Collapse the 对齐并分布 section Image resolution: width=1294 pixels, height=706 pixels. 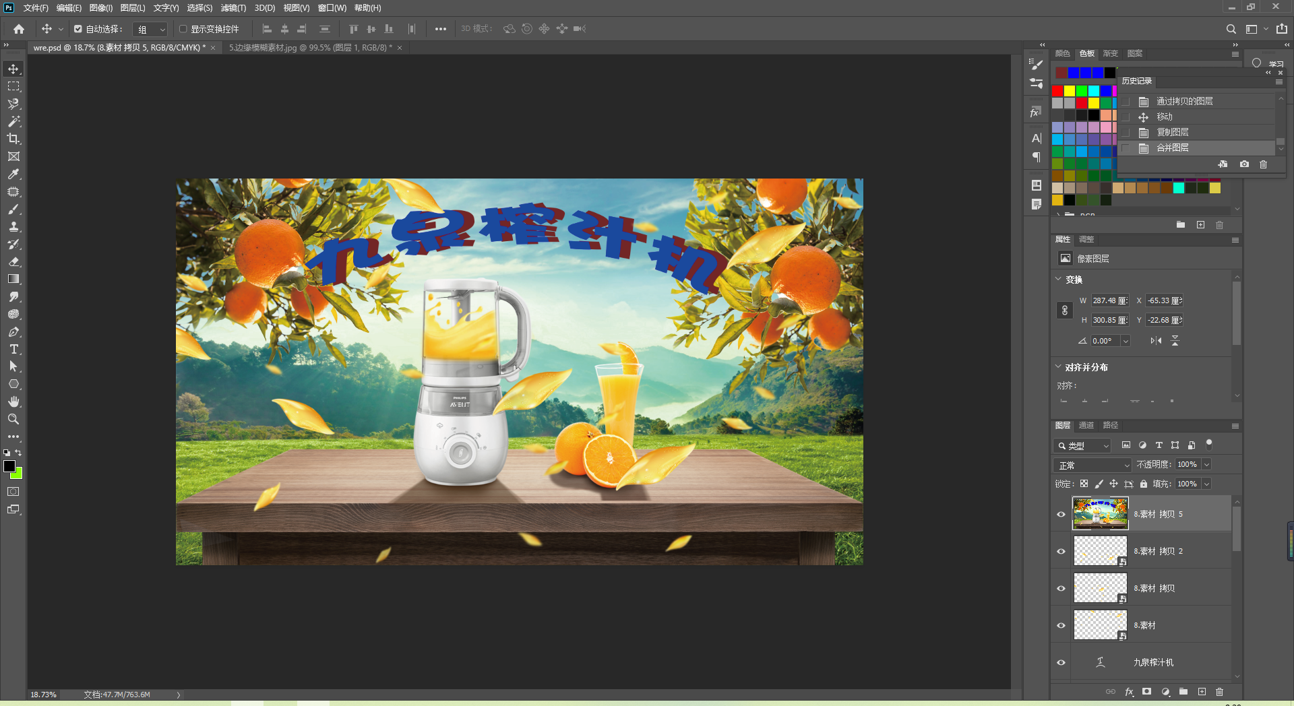click(x=1058, y=366)
